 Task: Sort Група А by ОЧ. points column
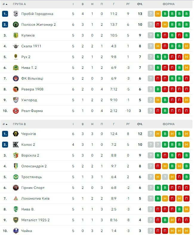click(x=140, y=4)
